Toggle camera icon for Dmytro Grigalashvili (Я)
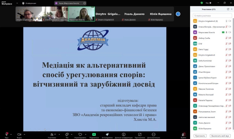234x139 pixels. click(x=230, y=21)
